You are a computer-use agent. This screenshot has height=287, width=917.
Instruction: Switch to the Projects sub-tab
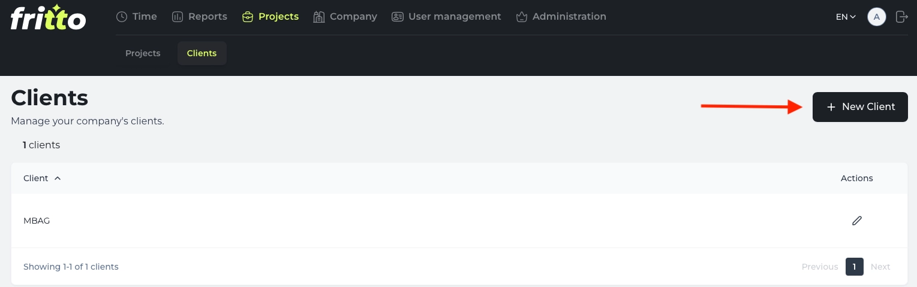[x=143, y=53]
